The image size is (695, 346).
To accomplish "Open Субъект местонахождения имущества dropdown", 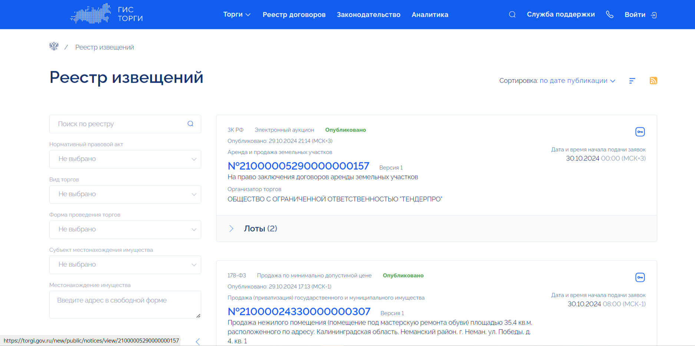I will [x=125, y=265].
